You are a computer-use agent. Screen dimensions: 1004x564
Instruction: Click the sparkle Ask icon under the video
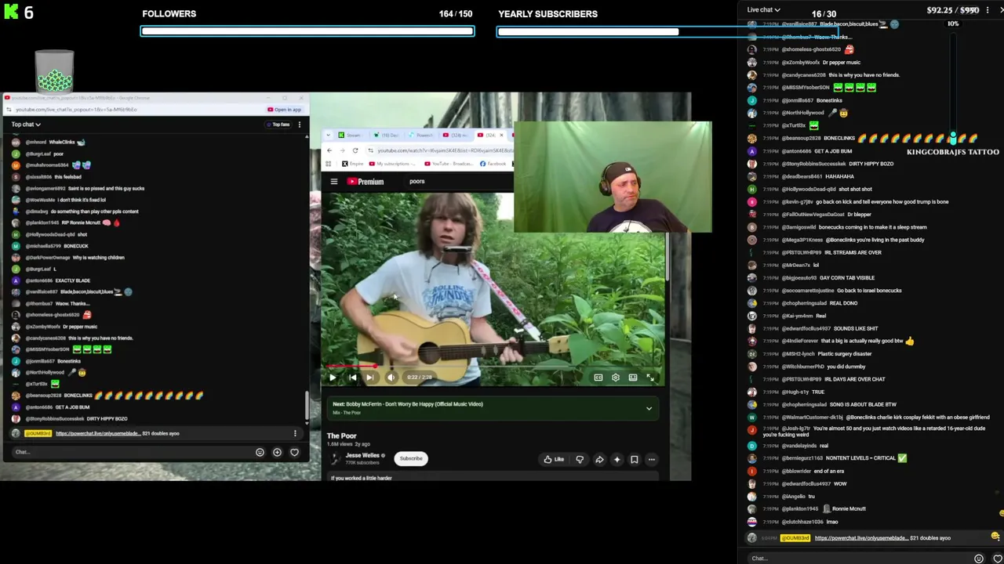click(617, 460)
